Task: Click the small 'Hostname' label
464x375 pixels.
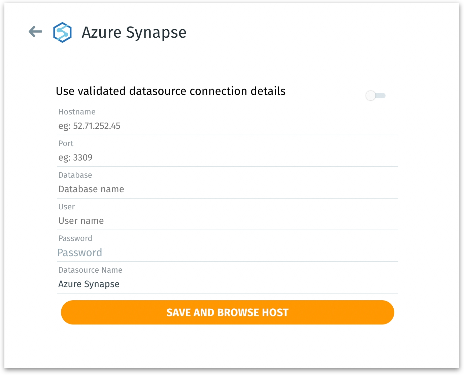Action: coord(77,112)
